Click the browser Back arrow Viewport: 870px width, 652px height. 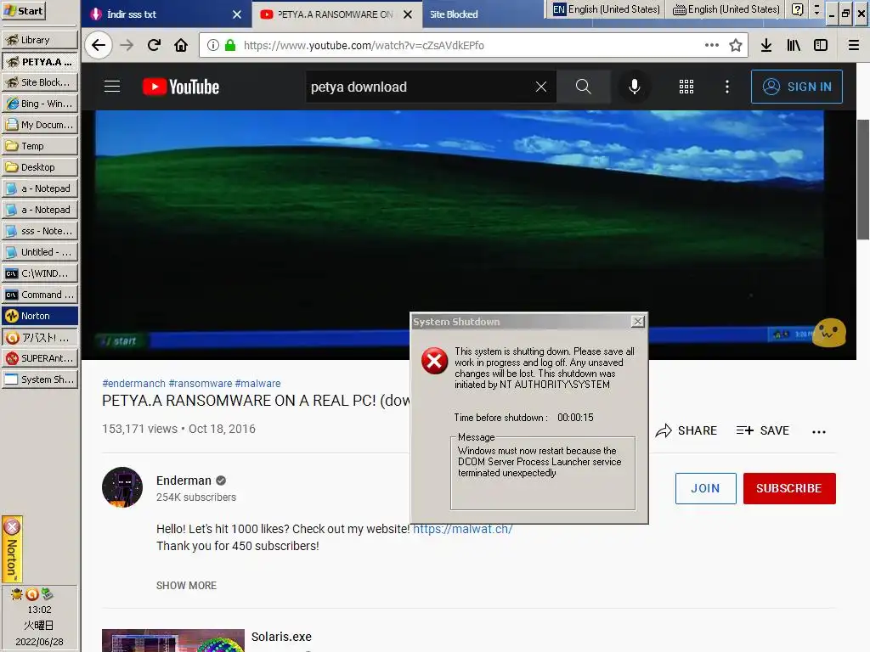tap(99, 46)
